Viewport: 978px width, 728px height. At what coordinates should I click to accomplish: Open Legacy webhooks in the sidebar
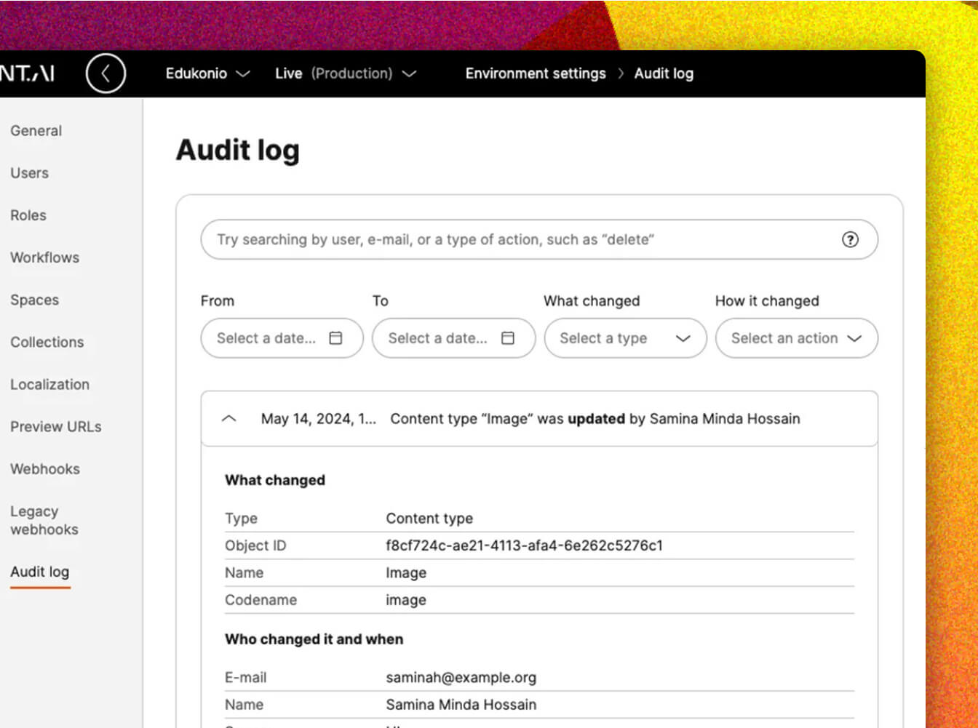click(44, 520)
